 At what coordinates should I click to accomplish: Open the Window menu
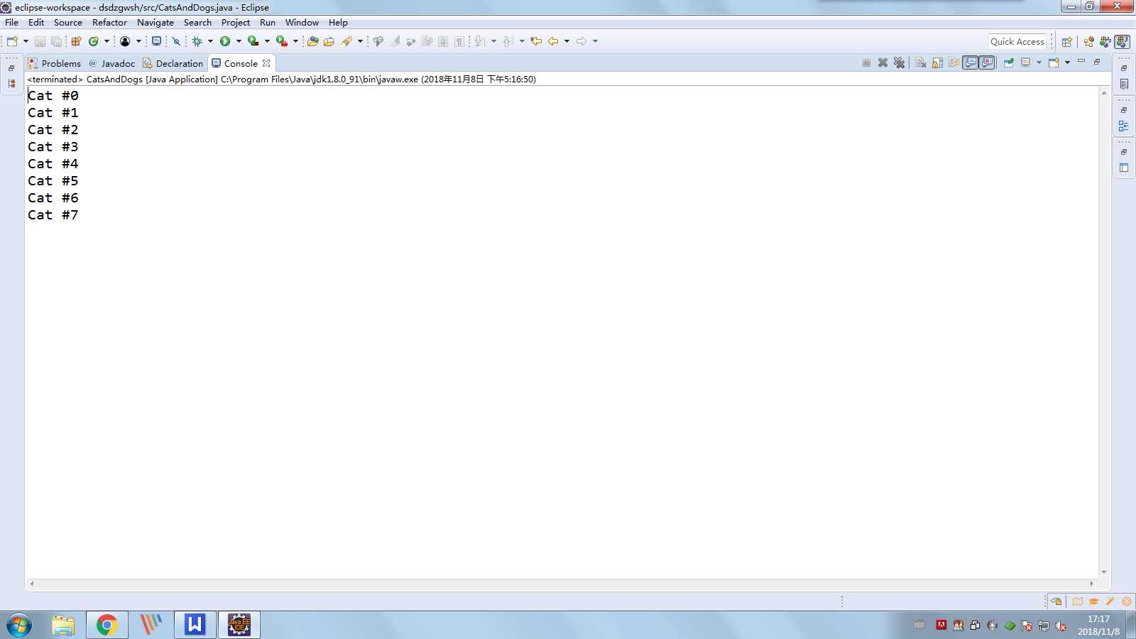coord(302,23)
